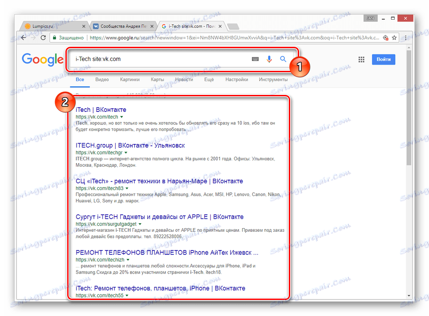429x316 pixels.
Task: Click the browser back arrow
Action: coord(24,37)
